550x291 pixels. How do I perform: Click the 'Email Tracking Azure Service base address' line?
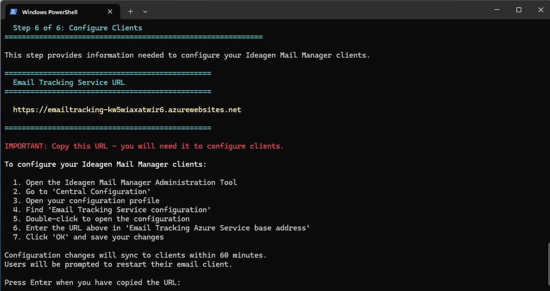[161, 228]
